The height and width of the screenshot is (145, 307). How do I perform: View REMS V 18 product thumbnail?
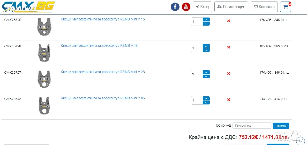pos(44,53)
